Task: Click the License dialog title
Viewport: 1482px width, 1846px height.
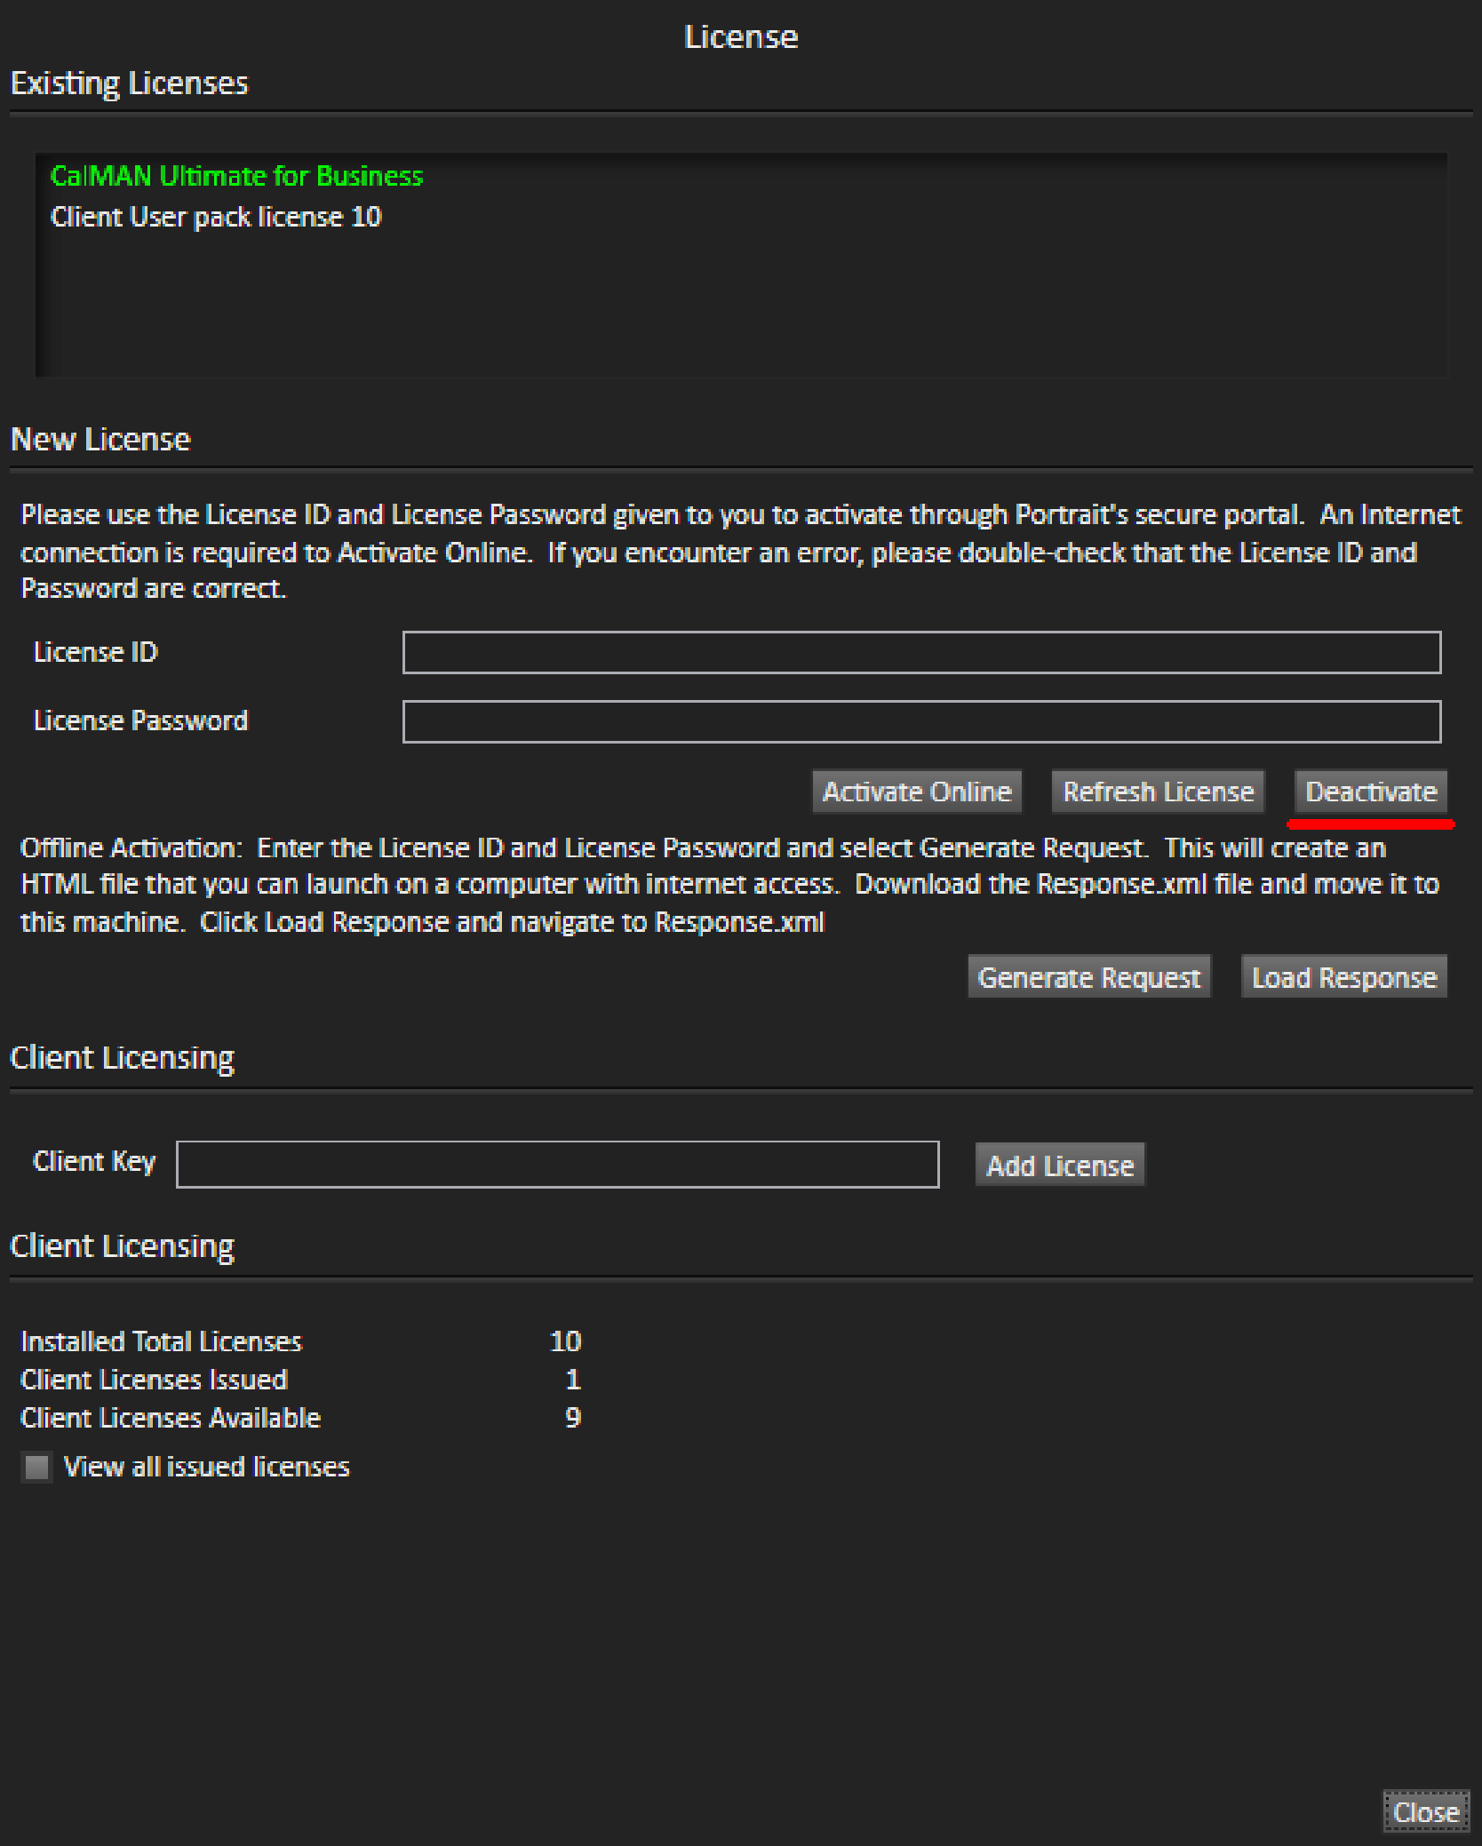Action: click(741, 37)
